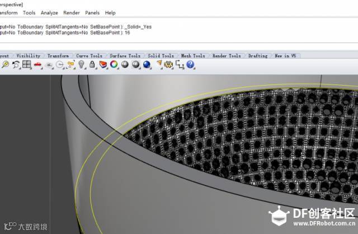Click the gear Options icon
This screenshot has height=234, width=358.
169,65
